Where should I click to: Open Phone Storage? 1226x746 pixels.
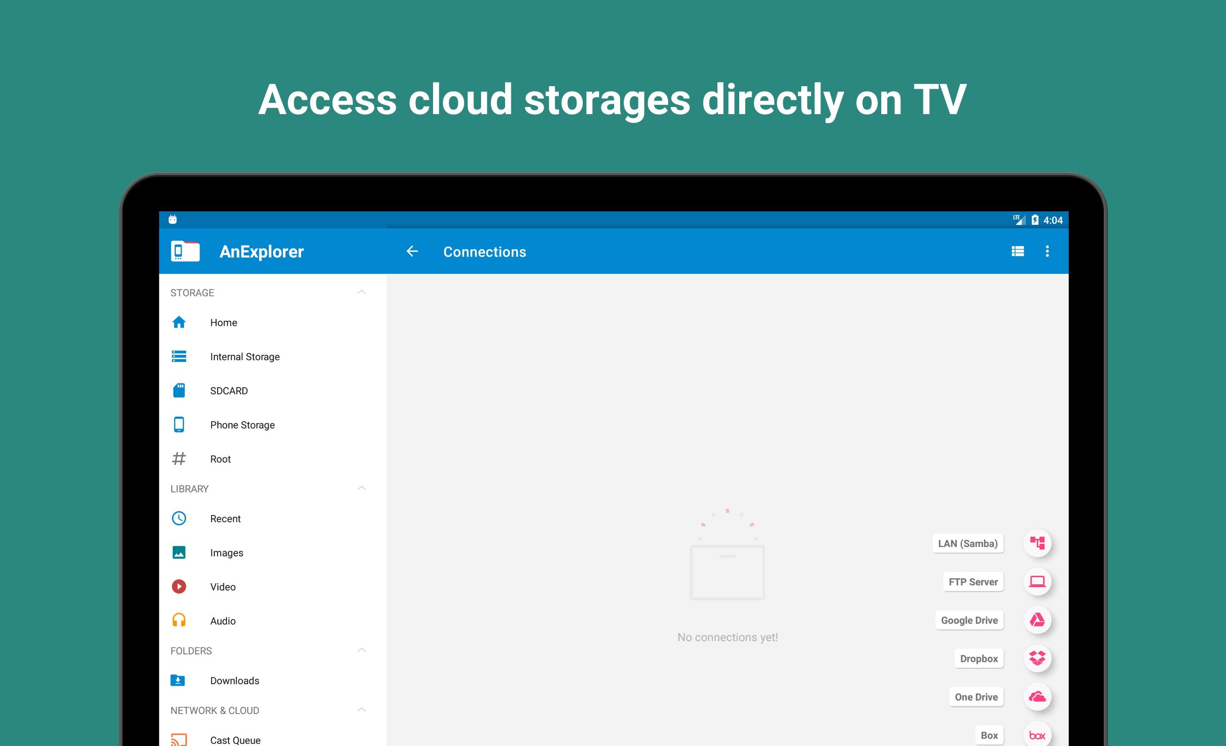[273, 424]
